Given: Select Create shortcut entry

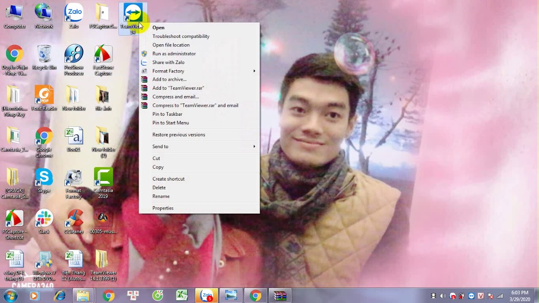Looking at the screenshot, I should [x=199, y=179].
